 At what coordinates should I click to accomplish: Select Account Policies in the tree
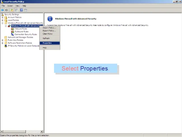click(x=15, y=17)
